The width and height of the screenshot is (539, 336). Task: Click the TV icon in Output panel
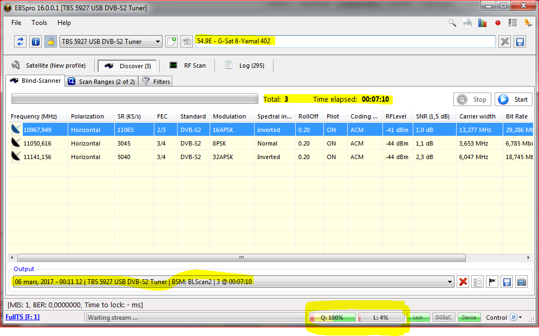click(x=521, y=281)
